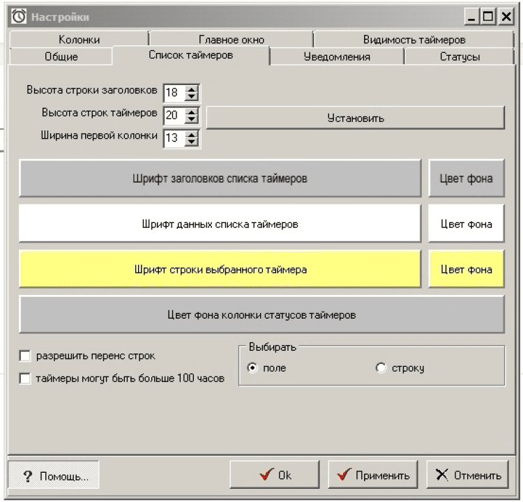
Task: Click the timer row height field showing 20
Action: pos(175,115)
